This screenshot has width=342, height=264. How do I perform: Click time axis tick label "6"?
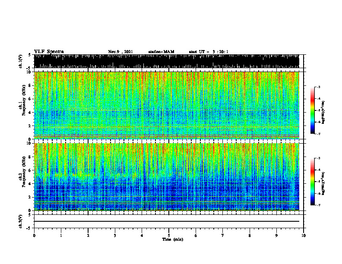[196, 236]
